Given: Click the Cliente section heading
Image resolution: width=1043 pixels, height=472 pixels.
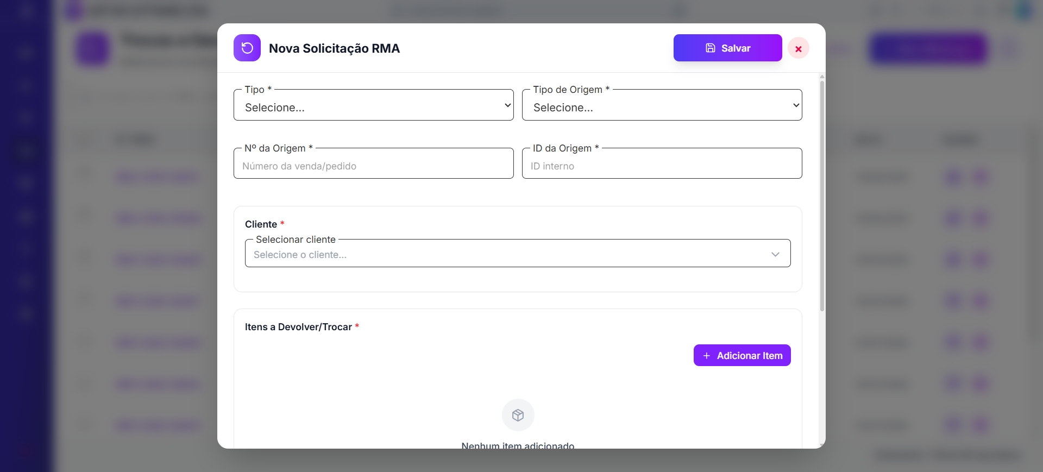Looking at the screenshot, I should 261,224.
